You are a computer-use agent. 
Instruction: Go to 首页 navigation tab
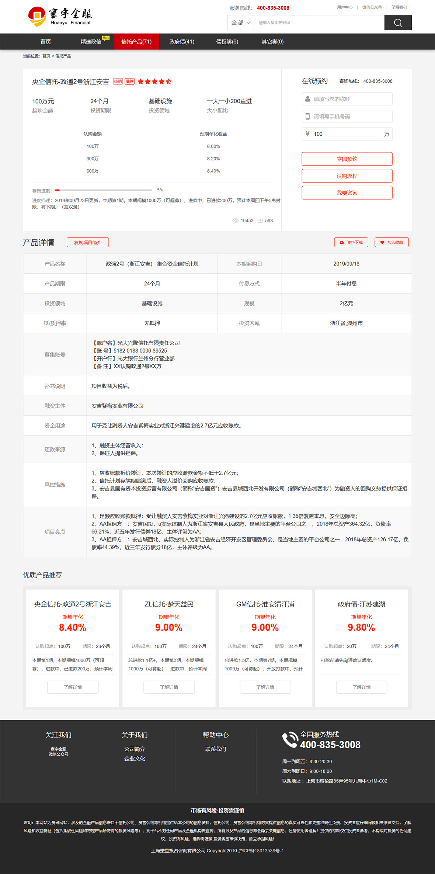click(x=46, y=42)
